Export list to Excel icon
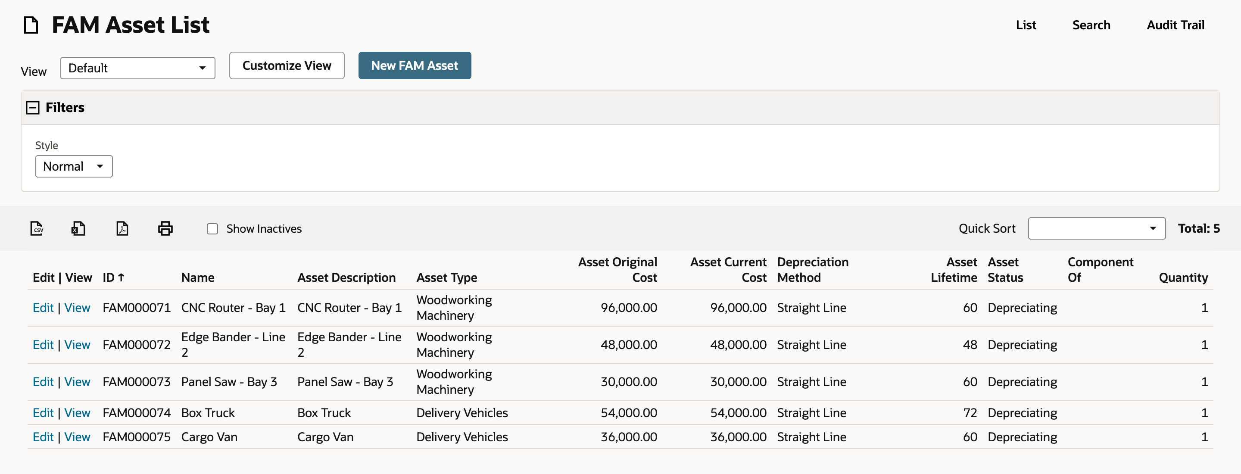The width and height of the screenshot is (1241, 474). coord(78,228)
